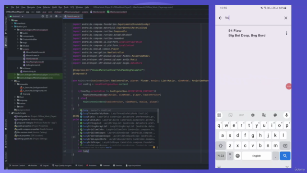Open the Build Variants side tool window
307x173 pixels.
pyautogui.click(x=6, y=141)
